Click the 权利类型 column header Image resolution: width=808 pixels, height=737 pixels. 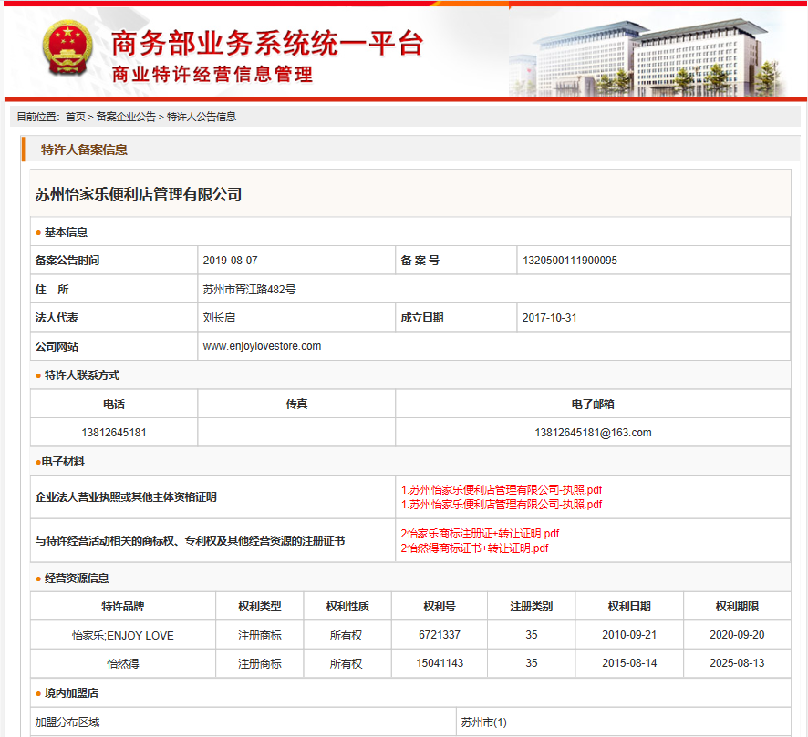tap(260, 607)
